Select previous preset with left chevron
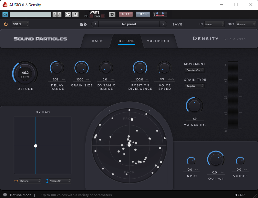Image resolution: width=258 pixels, height=198 pixels. point(95,24)
